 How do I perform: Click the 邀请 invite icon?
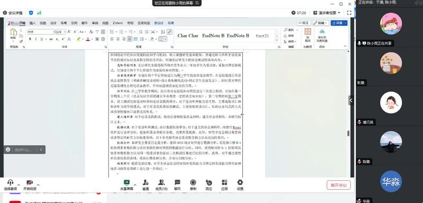coord(146,185)
